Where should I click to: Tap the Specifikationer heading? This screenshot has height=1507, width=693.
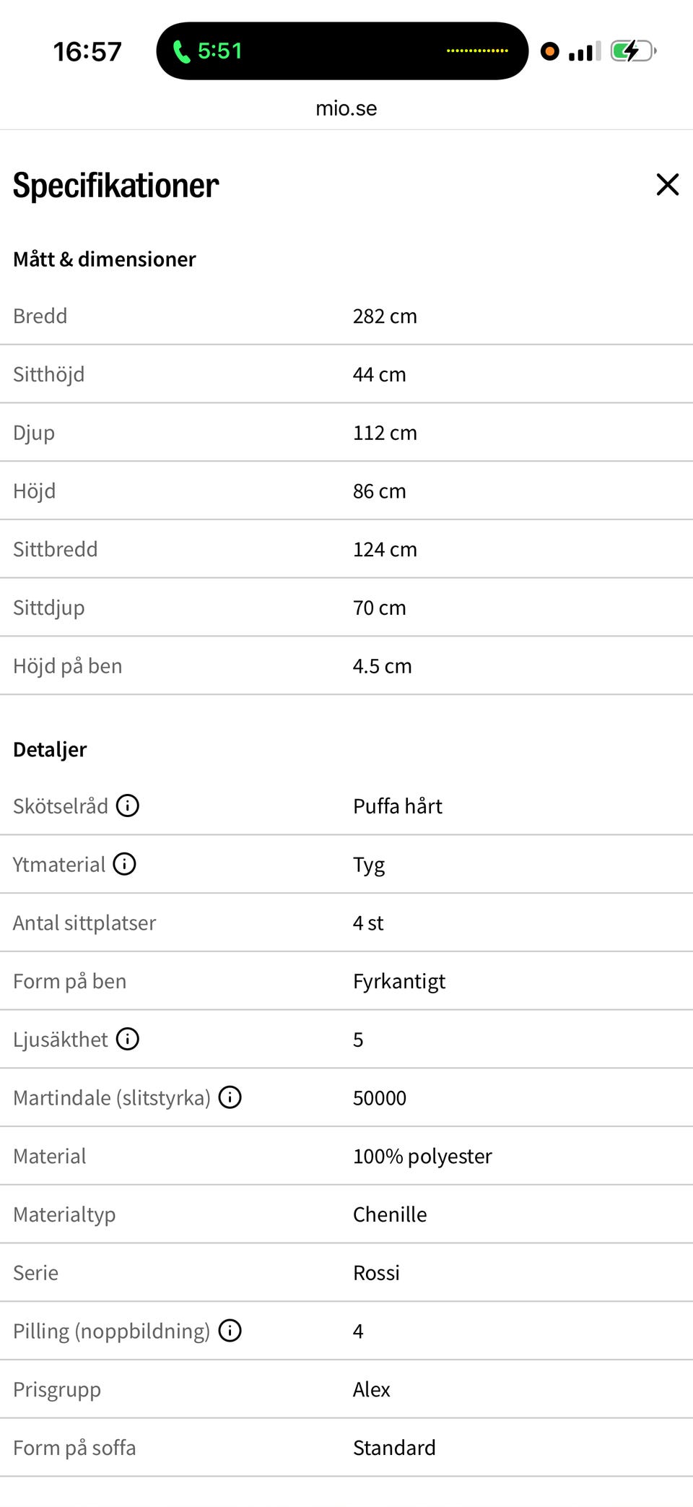(115, 186)
